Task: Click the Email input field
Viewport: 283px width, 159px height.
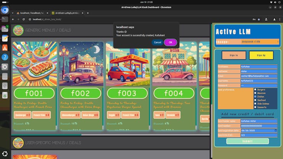Action: coord(259,76)
